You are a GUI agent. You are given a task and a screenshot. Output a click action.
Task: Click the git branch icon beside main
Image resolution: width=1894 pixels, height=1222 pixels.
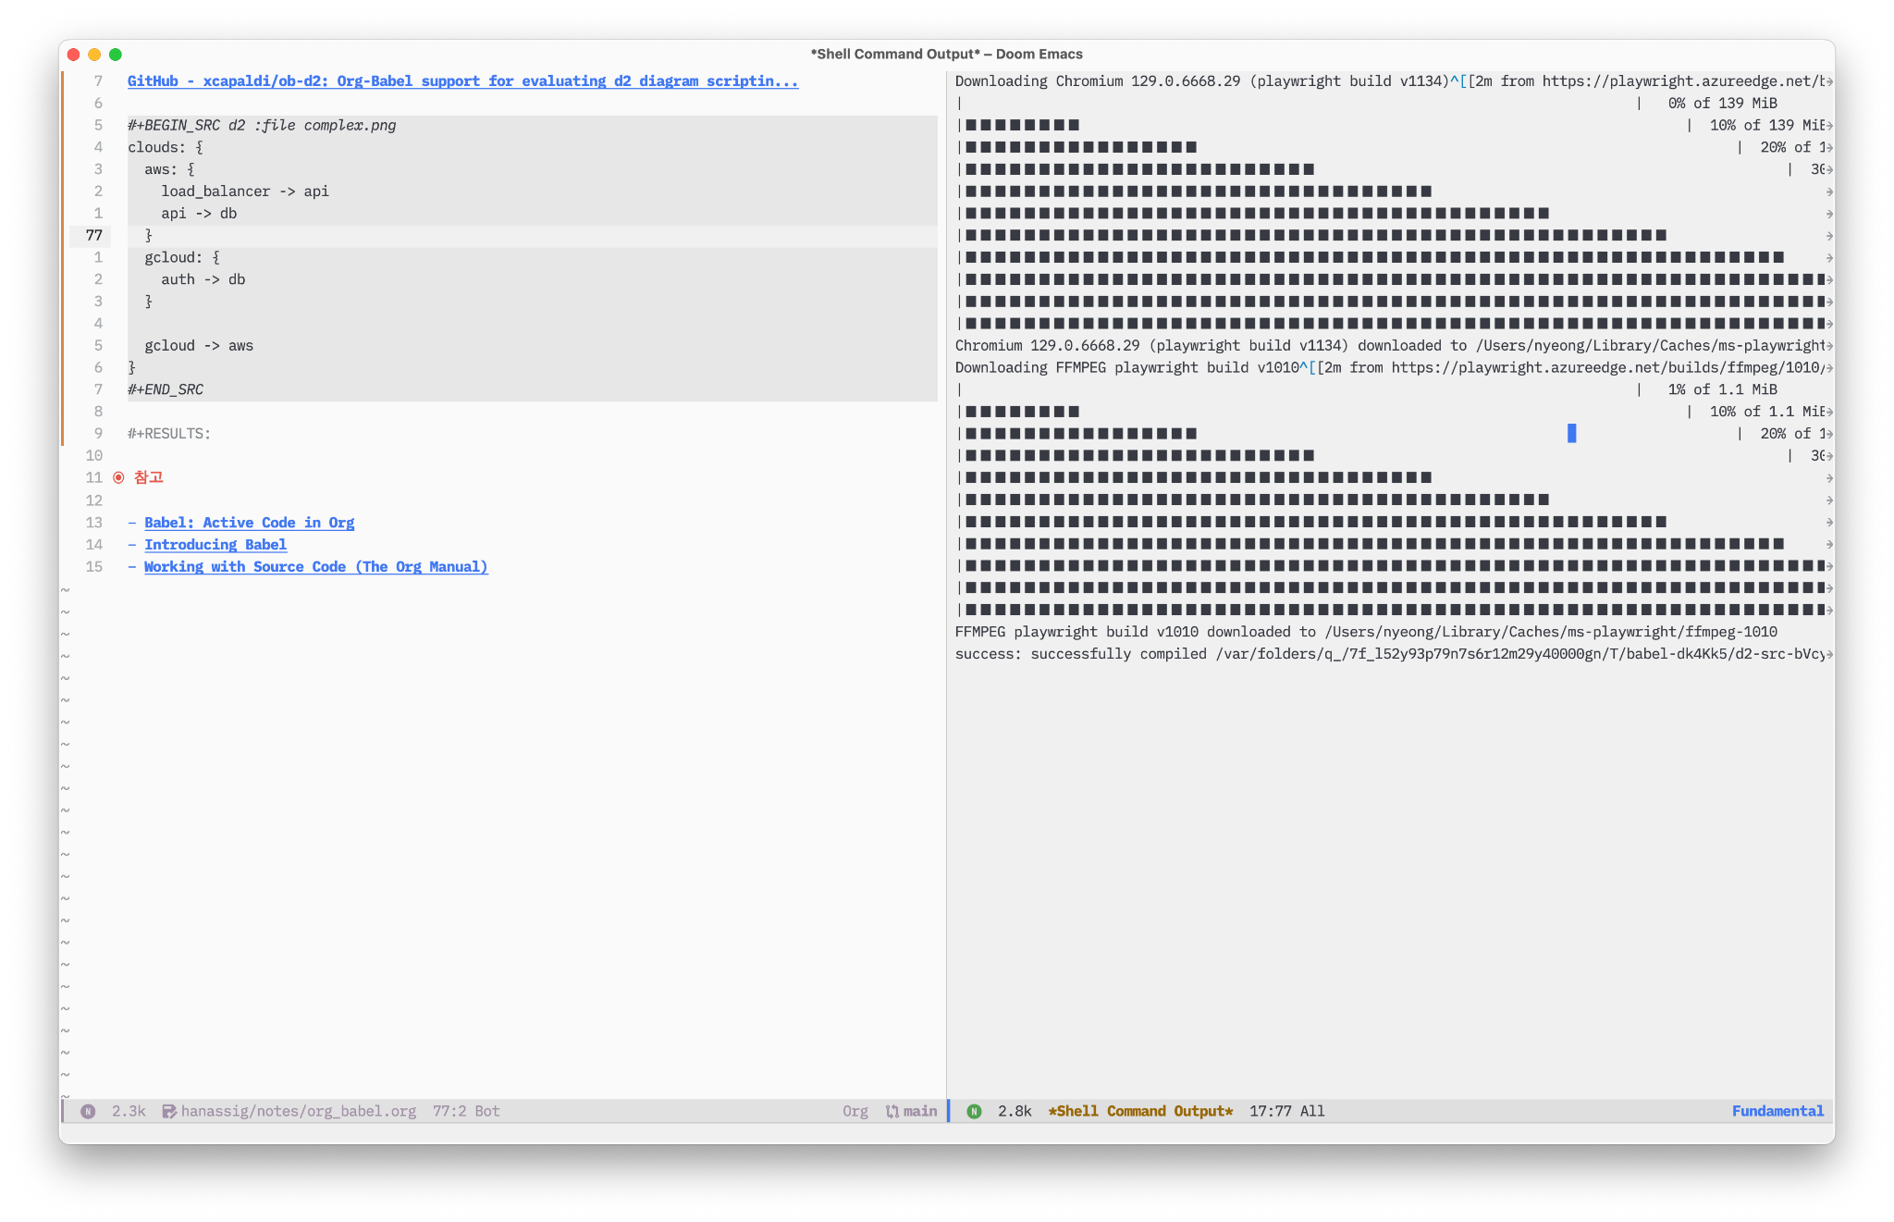pos(892,1112)
